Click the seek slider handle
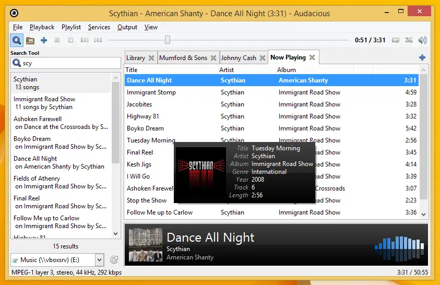The width and height of the screenshot is (440, 285). tap(168, 40)
